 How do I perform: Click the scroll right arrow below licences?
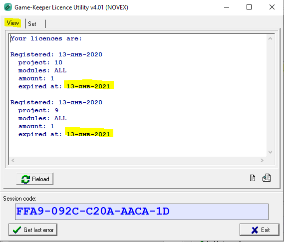tap(262, 160)
